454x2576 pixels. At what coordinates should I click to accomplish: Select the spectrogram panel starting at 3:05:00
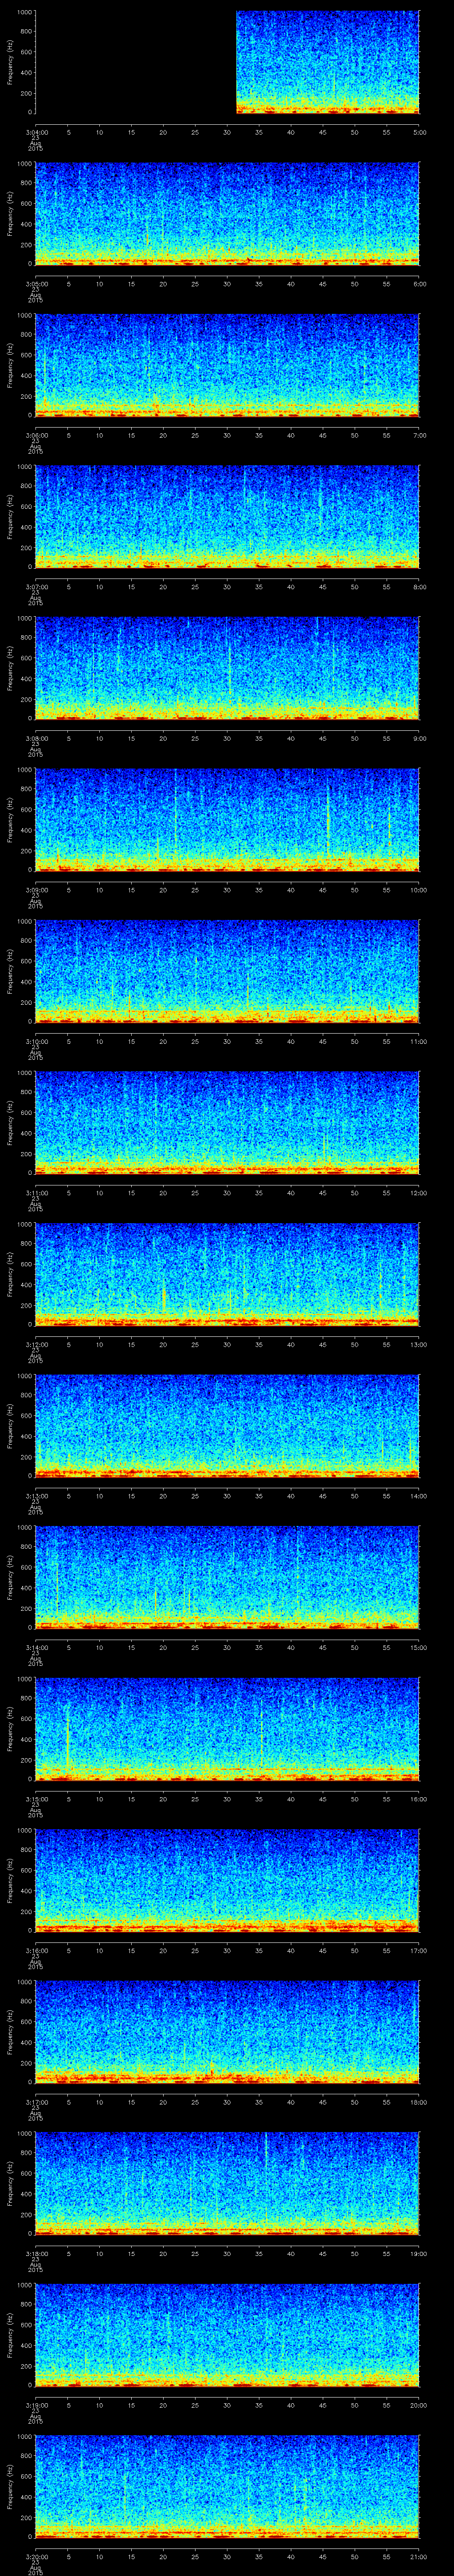227,213
